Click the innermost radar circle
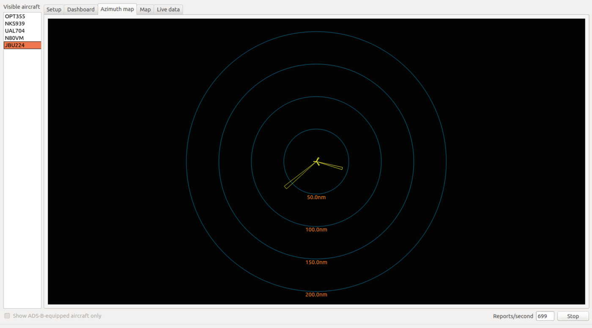Viewport: 592px width, 328px height. [x=316, y=128]
